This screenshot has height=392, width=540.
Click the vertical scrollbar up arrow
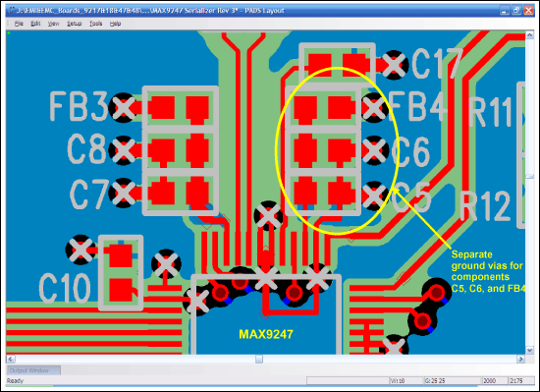coord(529,35)
